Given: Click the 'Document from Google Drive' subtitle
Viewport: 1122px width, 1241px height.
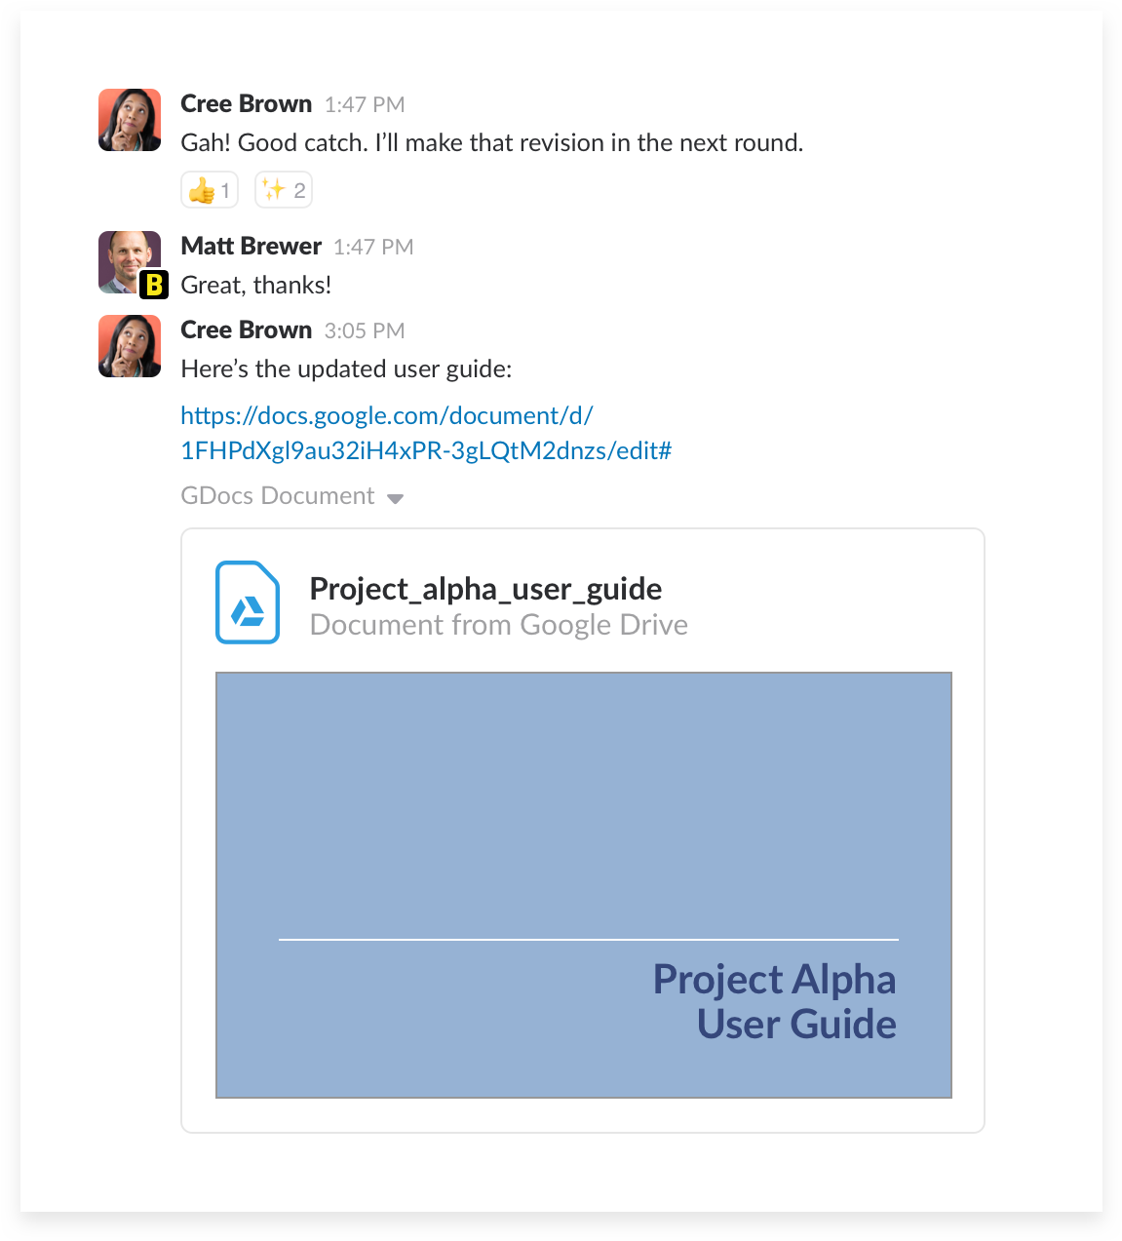Looking at the screenshot, I should (499, 625).
